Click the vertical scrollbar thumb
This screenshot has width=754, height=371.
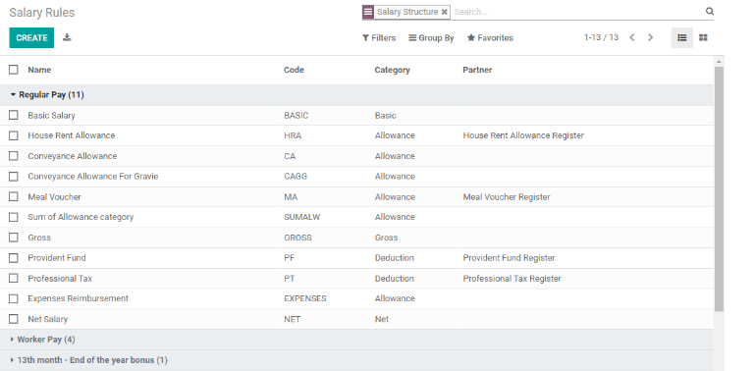tap(719, 188)
